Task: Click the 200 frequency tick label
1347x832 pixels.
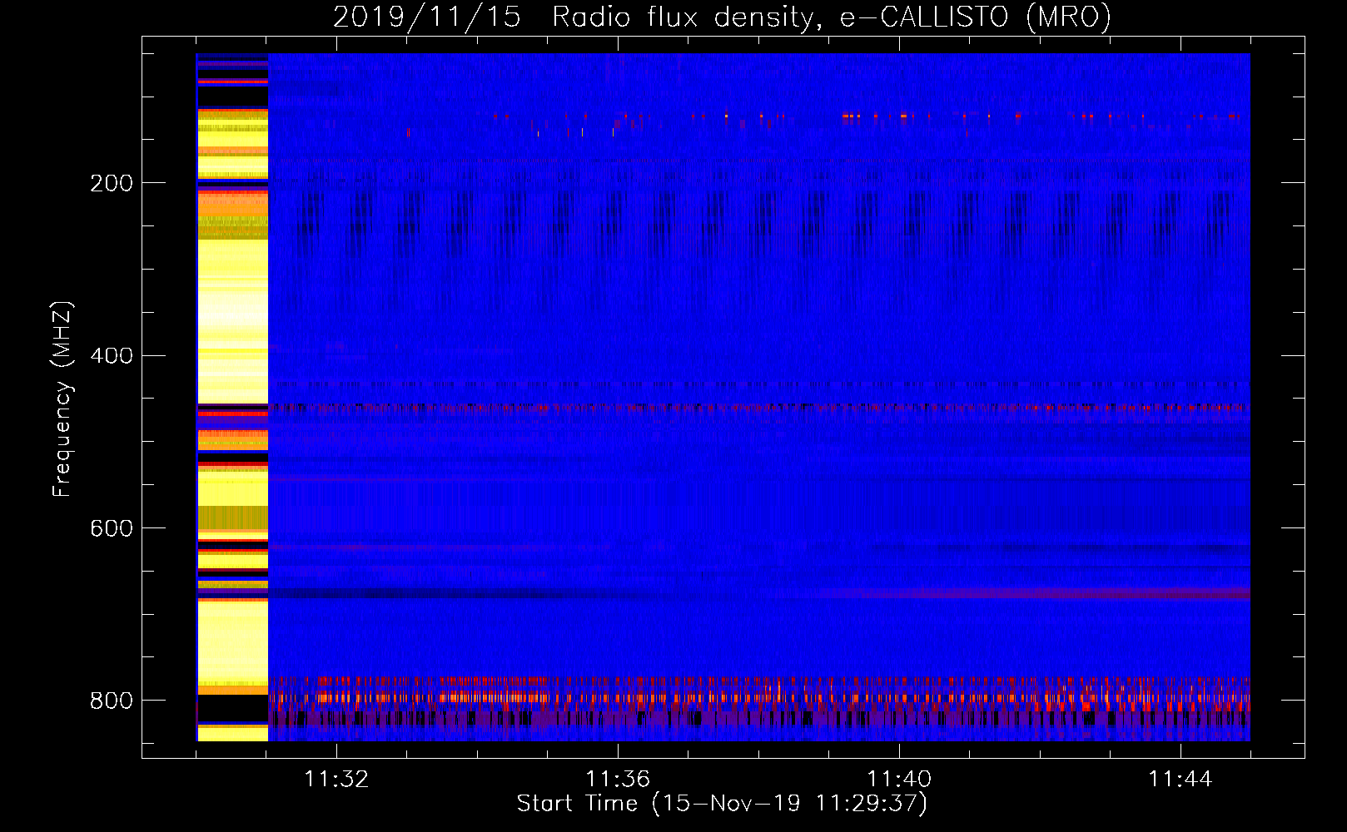Action: coord(111,183)
